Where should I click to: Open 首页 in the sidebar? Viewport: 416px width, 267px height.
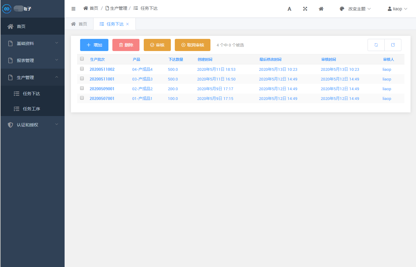tap(32, 26)
